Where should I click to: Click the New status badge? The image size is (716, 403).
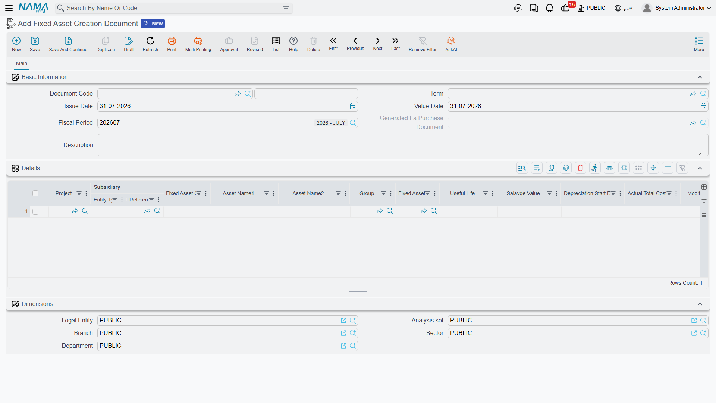point(153,24)
